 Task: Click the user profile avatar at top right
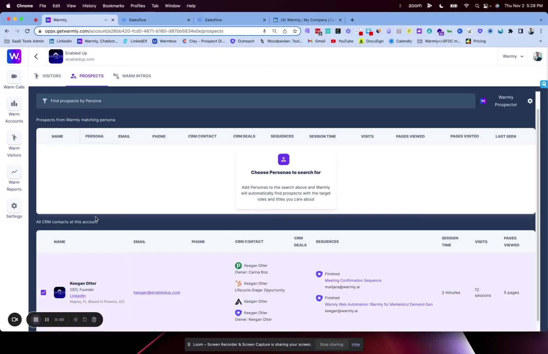[x=537, y=56]
